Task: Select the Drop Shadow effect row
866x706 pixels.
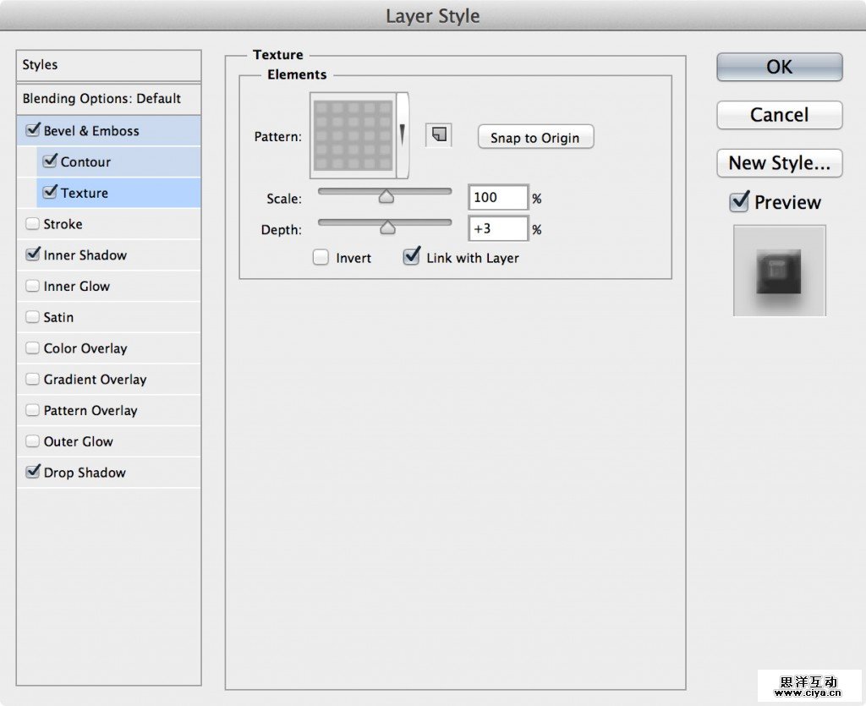Action: point(85,473)
